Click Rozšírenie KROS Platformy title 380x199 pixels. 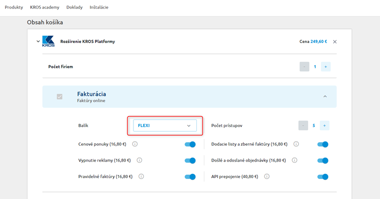click(x=88, y=42)
